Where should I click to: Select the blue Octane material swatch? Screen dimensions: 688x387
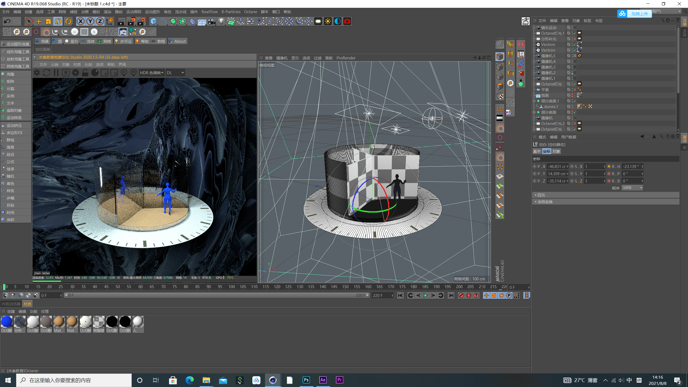(6, 321)
